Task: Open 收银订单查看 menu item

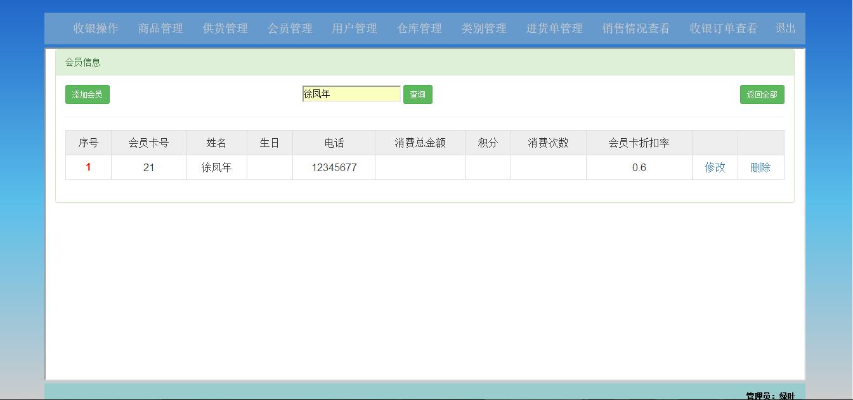Action: click(x=724, y=29)
